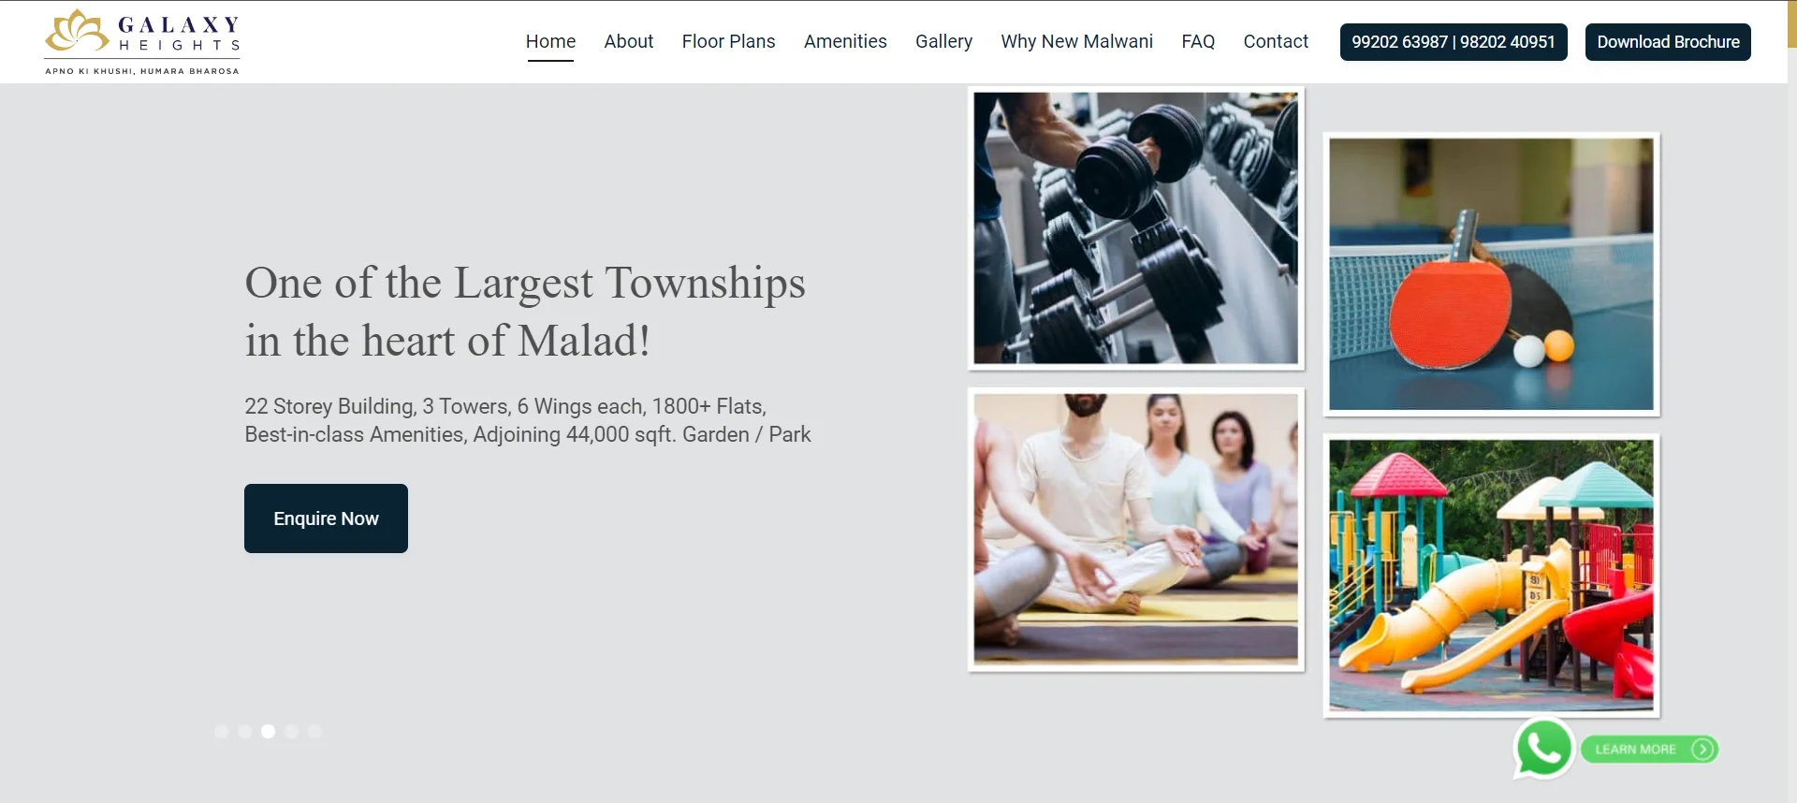
Task: Open the gym dumbbells photo
Action: pyautogui.click(x=1135, y=227)
